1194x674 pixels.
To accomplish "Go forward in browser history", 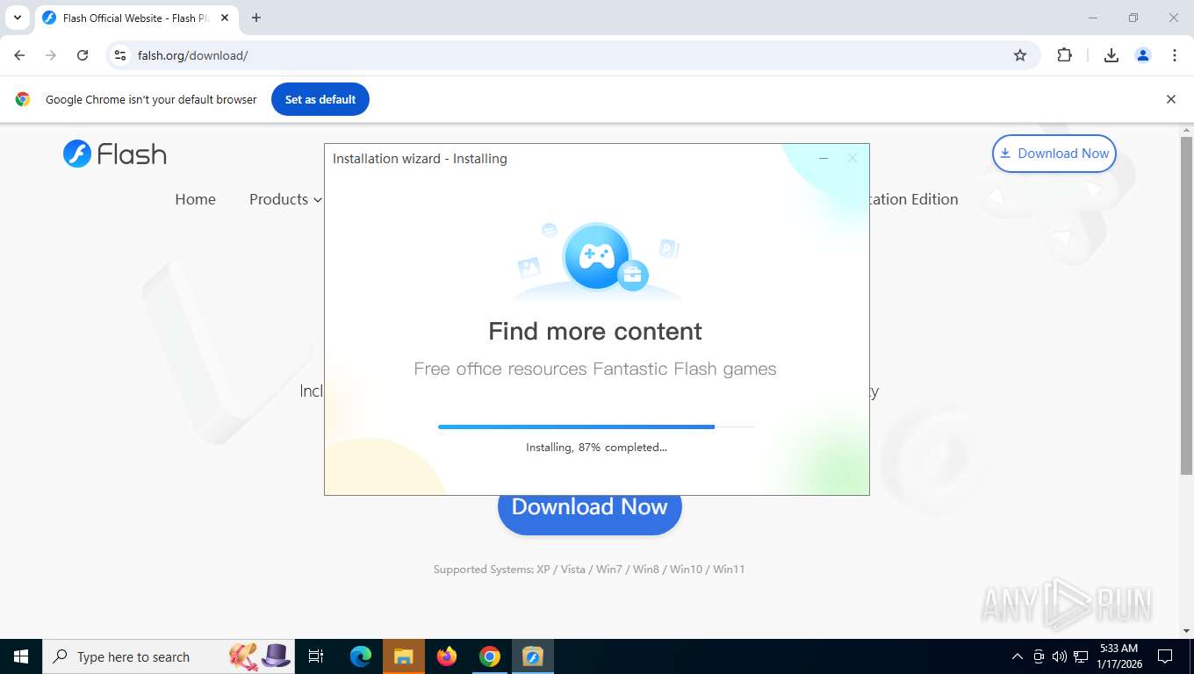I will pyautogui.click(x=51, y=55).
